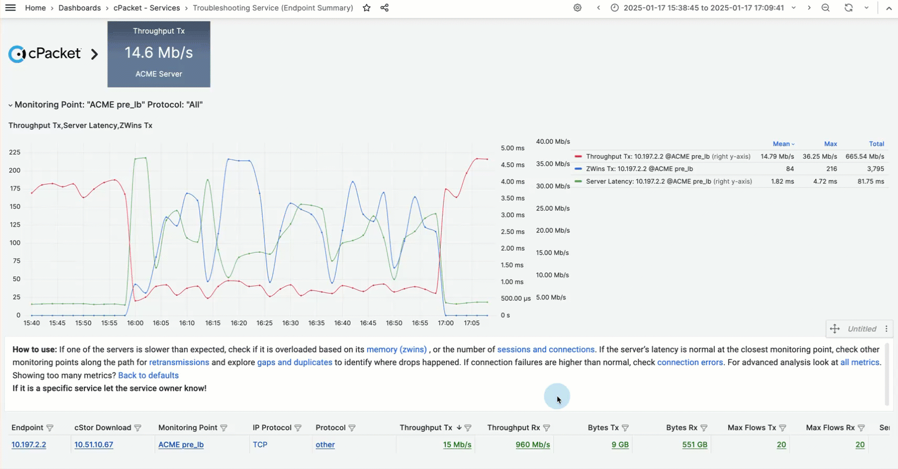Open refresh interval dropdown
Screen dimensions: 898x469
pos(867,8)
